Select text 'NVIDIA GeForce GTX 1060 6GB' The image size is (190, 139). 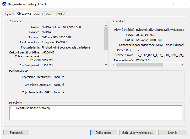click(61, 27)
